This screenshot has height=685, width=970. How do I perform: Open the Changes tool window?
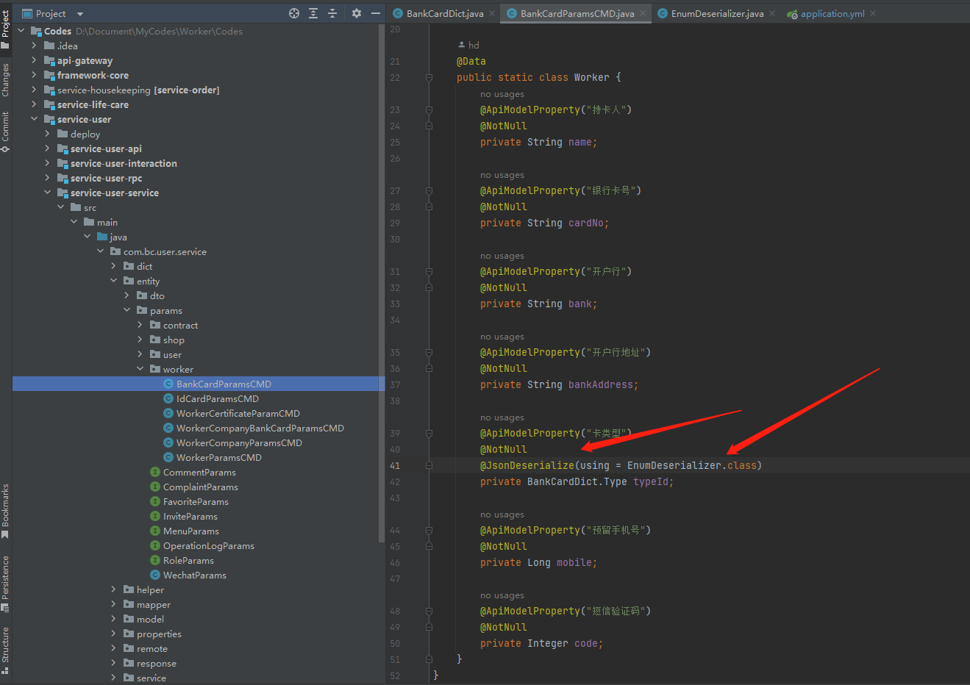click(6, 79)
